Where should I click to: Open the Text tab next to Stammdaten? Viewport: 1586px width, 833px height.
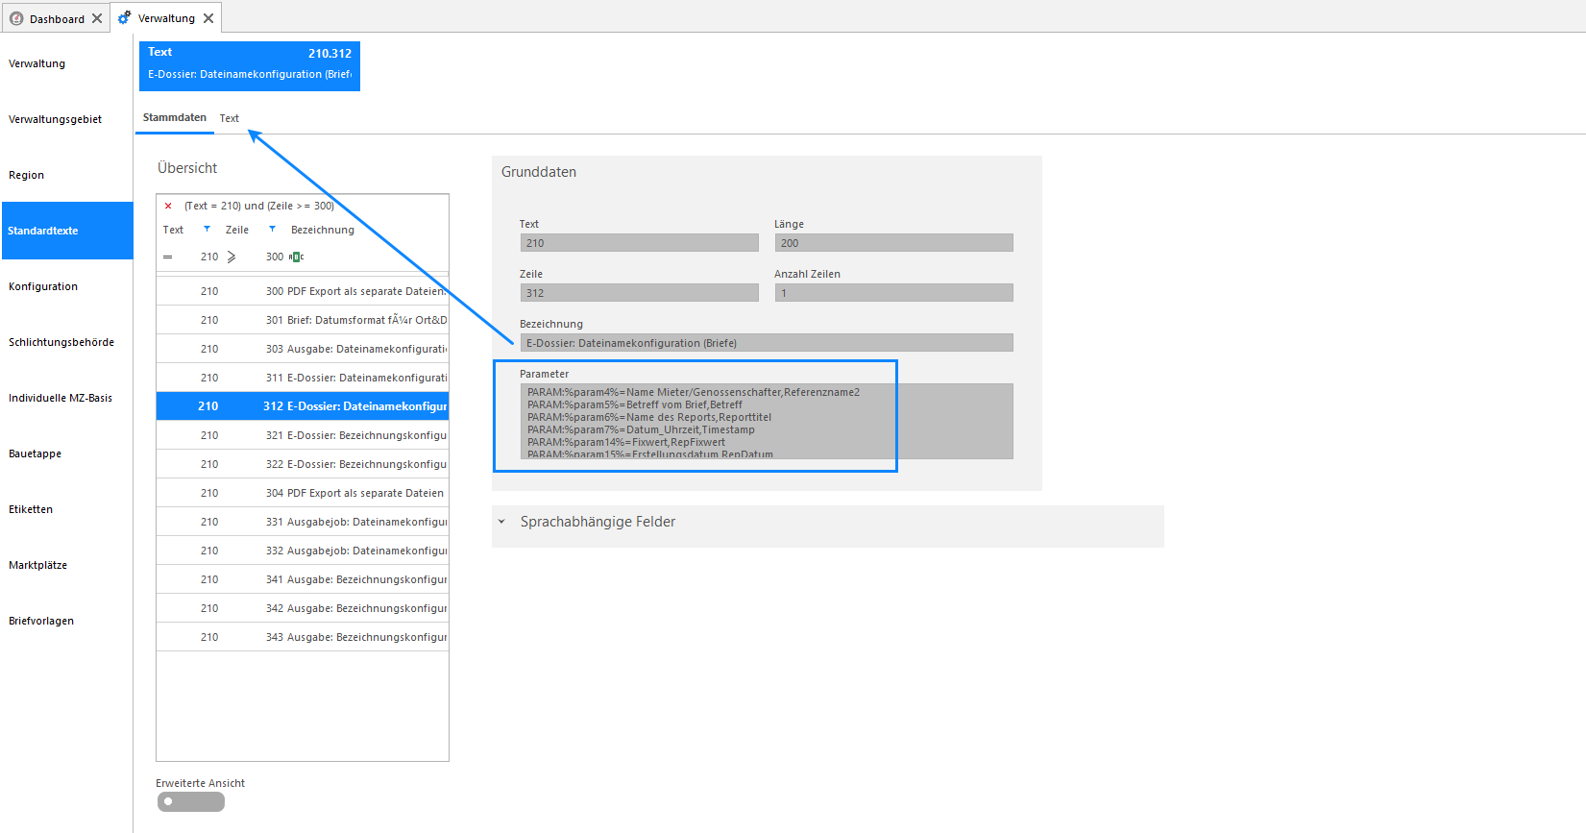point(229,118)
